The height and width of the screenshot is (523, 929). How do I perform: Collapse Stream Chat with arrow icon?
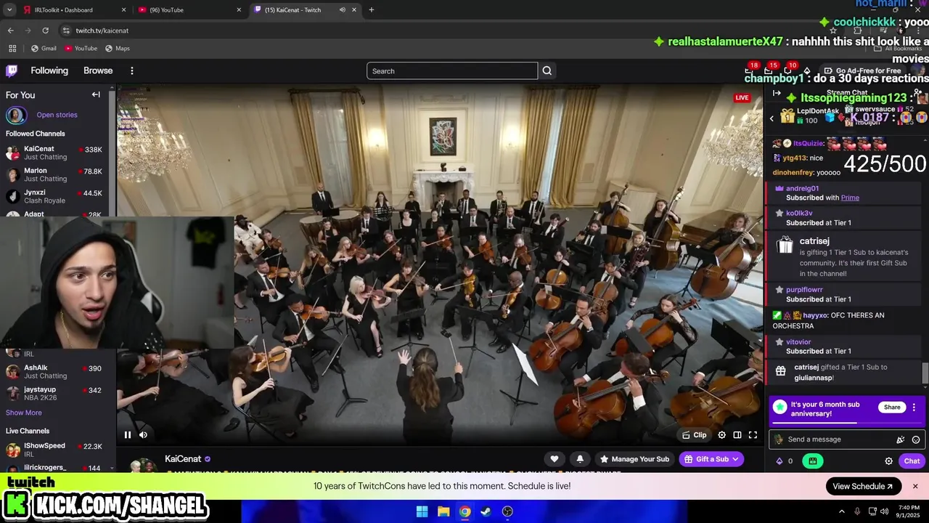coord(777,93)
